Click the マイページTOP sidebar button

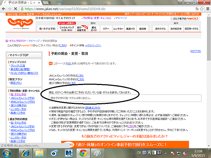[x=24, y=55]
